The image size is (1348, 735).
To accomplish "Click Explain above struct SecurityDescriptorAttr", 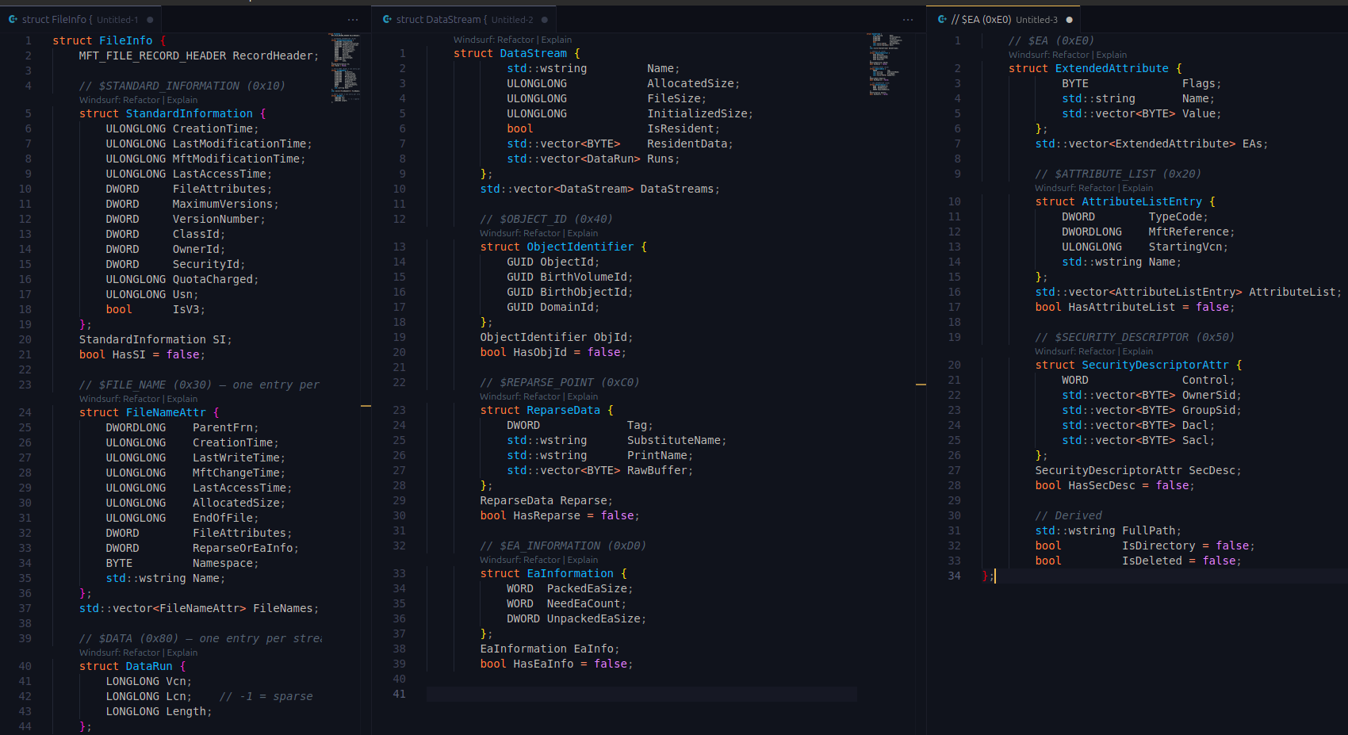I will click(x=1138, y=351).
